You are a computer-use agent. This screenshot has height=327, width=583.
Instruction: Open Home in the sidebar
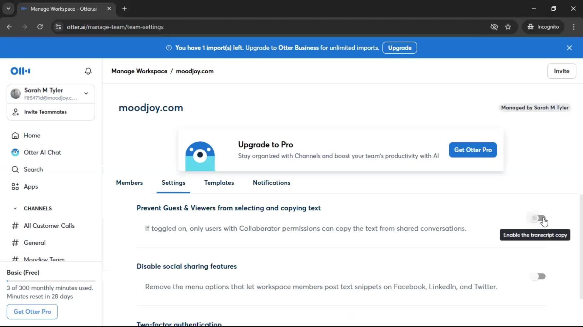(x=32, y=136)
